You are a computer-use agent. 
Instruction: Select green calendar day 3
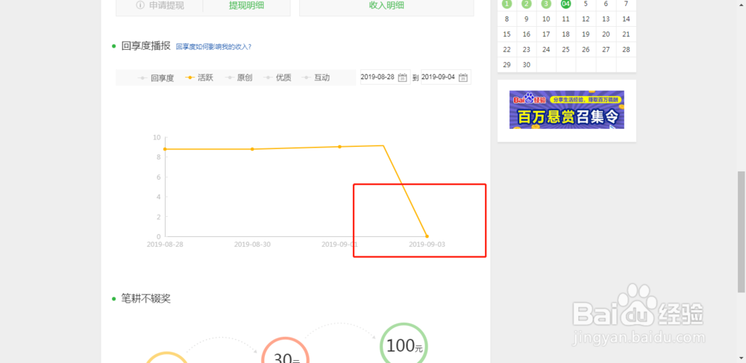point(546,4)
